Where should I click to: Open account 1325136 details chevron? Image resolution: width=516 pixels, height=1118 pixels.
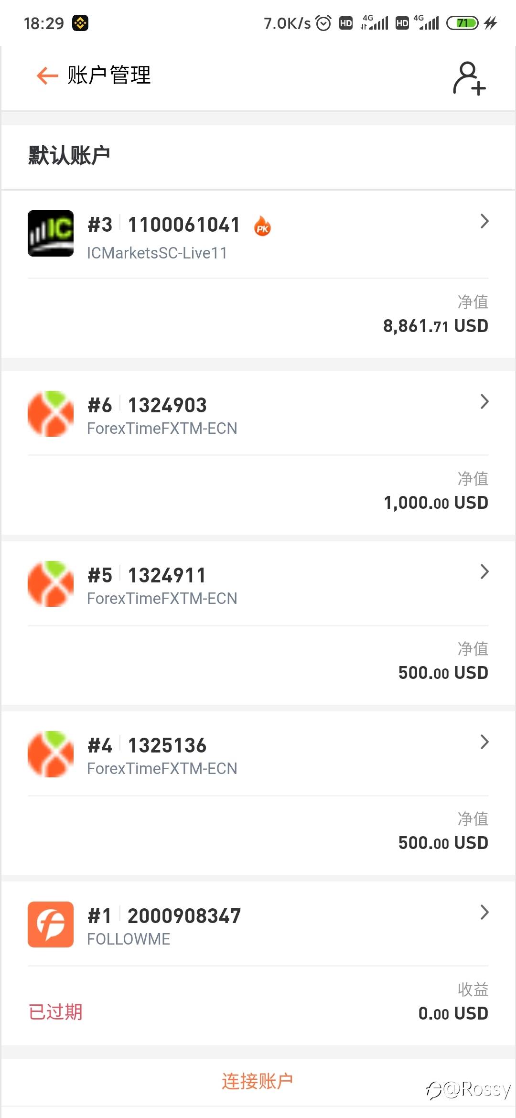click(484, 742)
